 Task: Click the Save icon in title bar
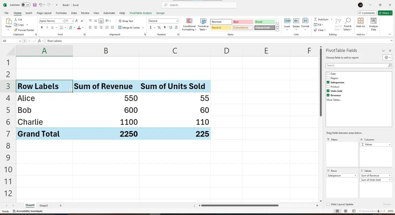[35, 5]
